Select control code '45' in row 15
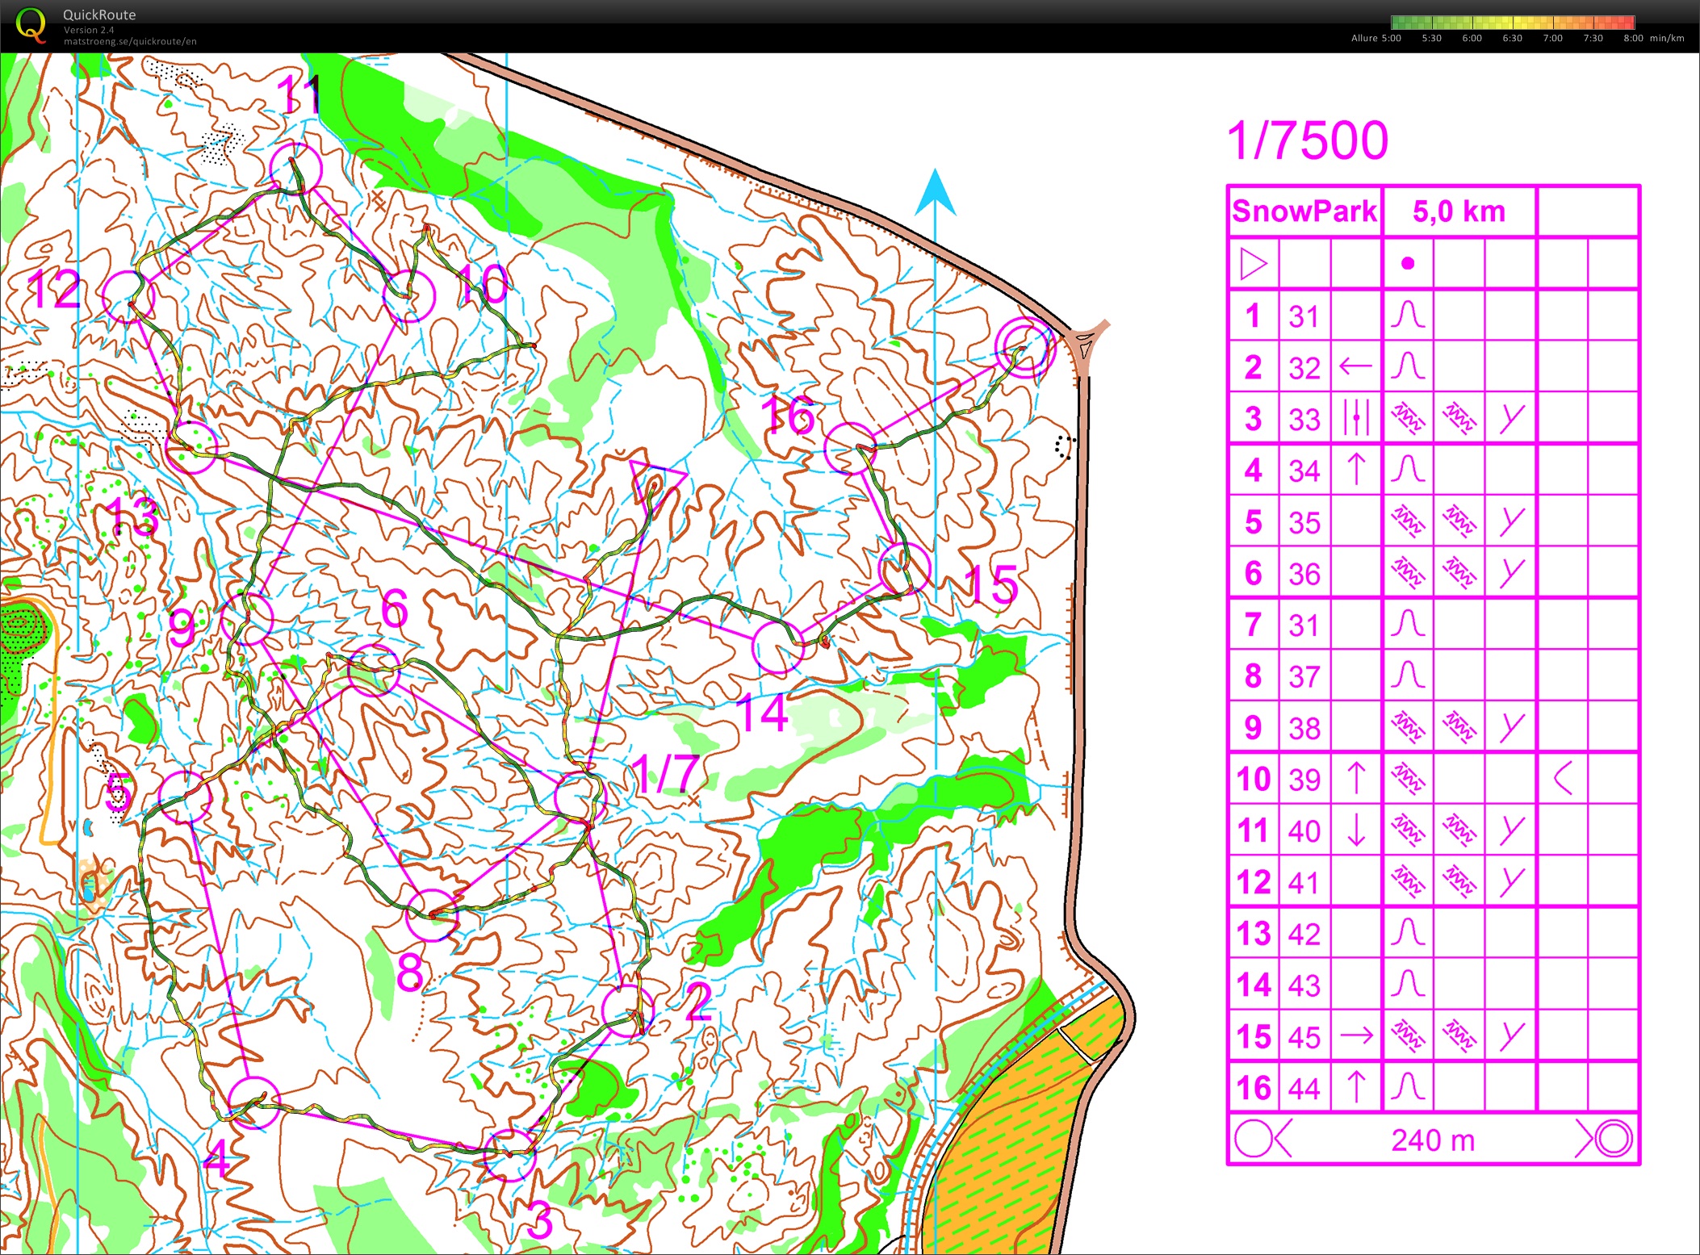 click(x=1304, y=1037)
